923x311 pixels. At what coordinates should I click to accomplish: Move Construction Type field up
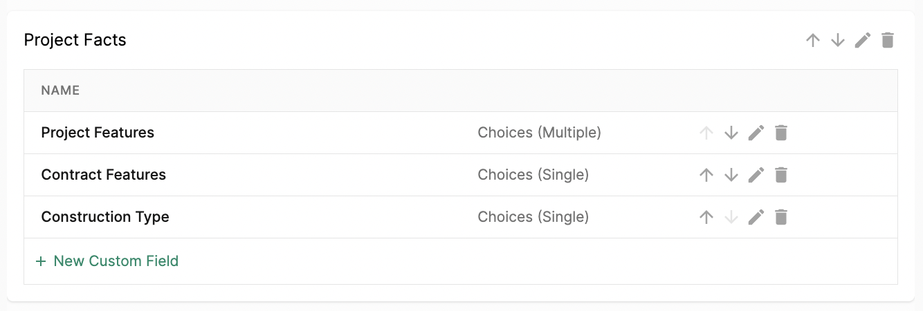(x=706, y=217)
